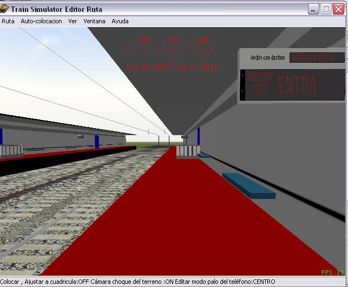Click the FPS counter in viewport corner
Image resolution: width=348 pixels, height=287 pixels.
[x=332, y=272]
